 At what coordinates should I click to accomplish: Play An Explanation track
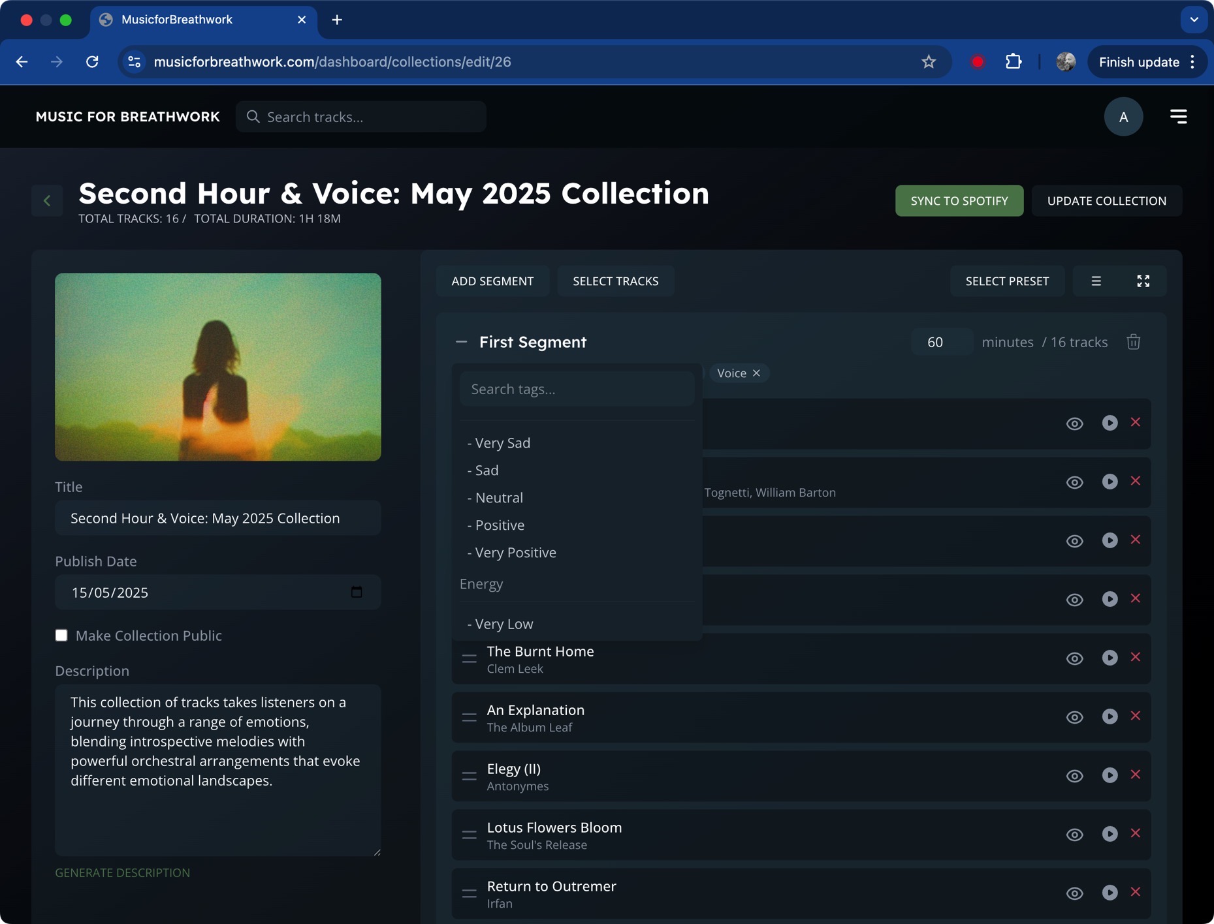(x=1110, y=716)
